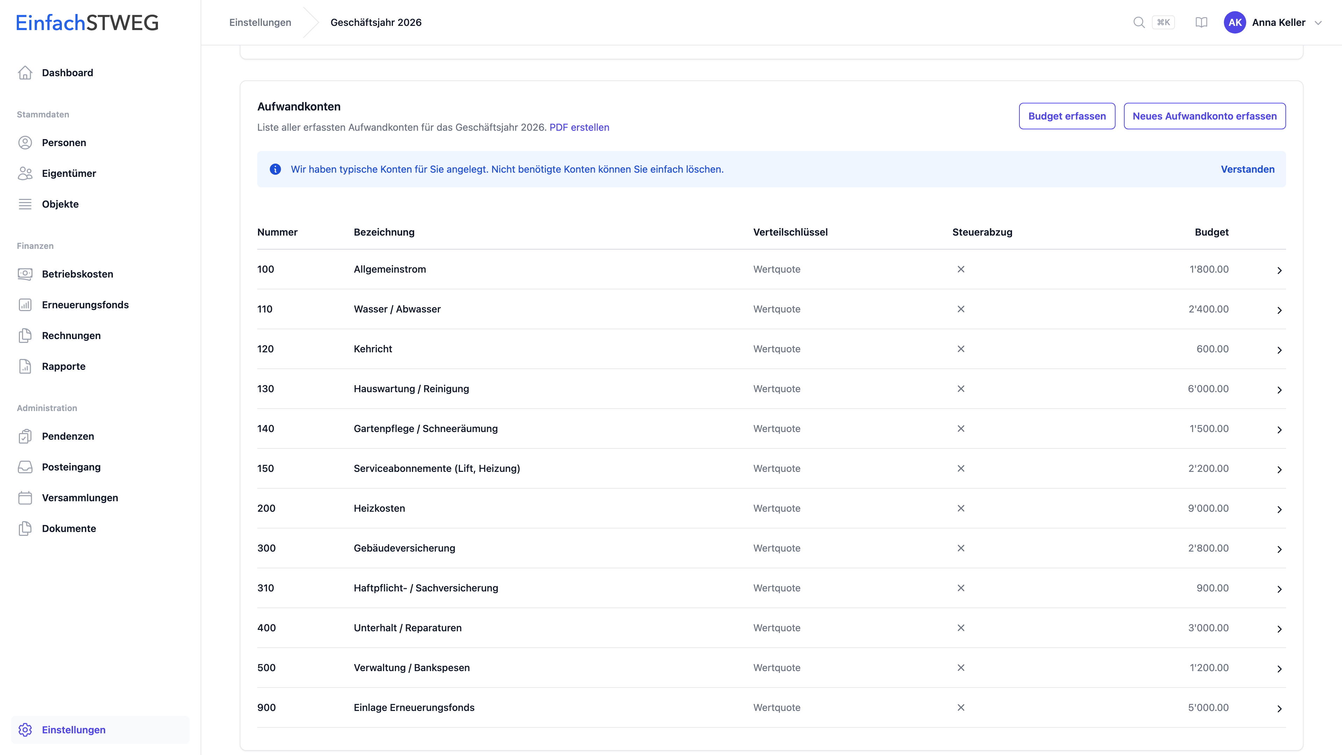1342x755 pixels.
Task: Navigate to Einstellungen breadcrumb
Action: click(260, 22)
